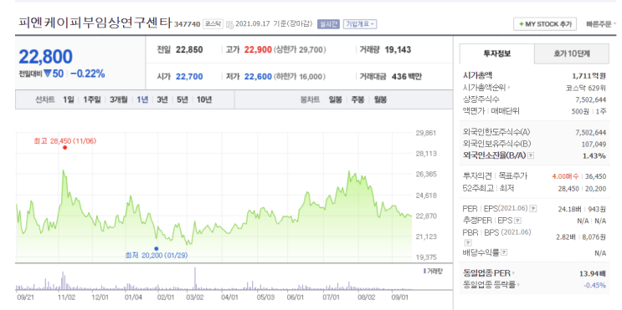Click the 액면가 500원 value

(x=580, y=111)
